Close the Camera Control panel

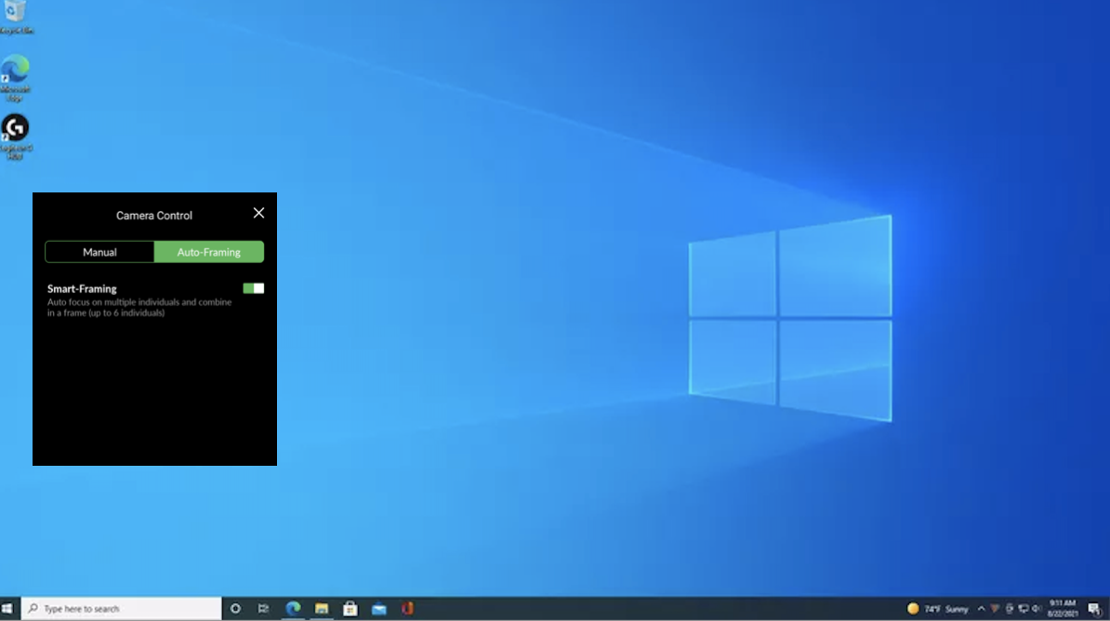pos(259,213)
